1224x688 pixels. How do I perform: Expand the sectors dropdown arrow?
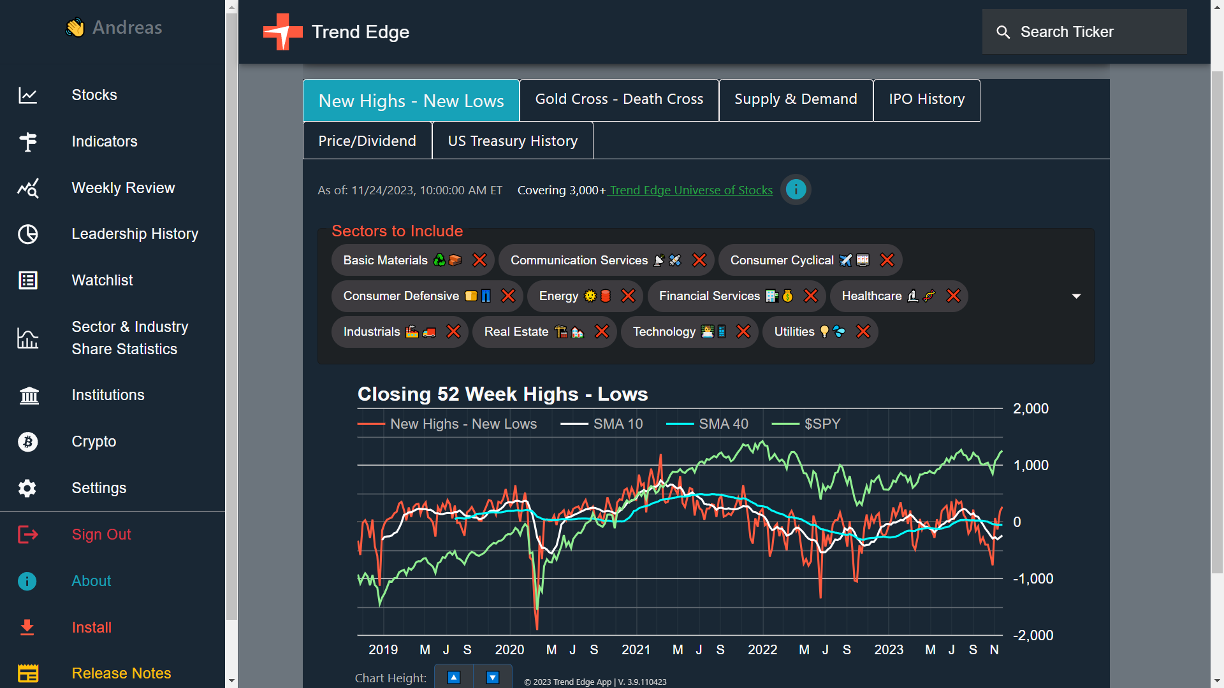tap(1076, 296)
